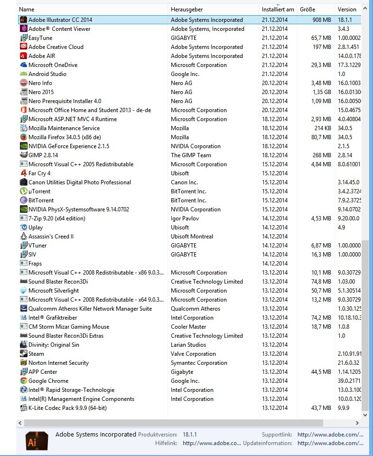Click the Adobe Illustrator CC 2014 icon
Viewport: 373px width, 456px height.
click(x=24, y=20)
